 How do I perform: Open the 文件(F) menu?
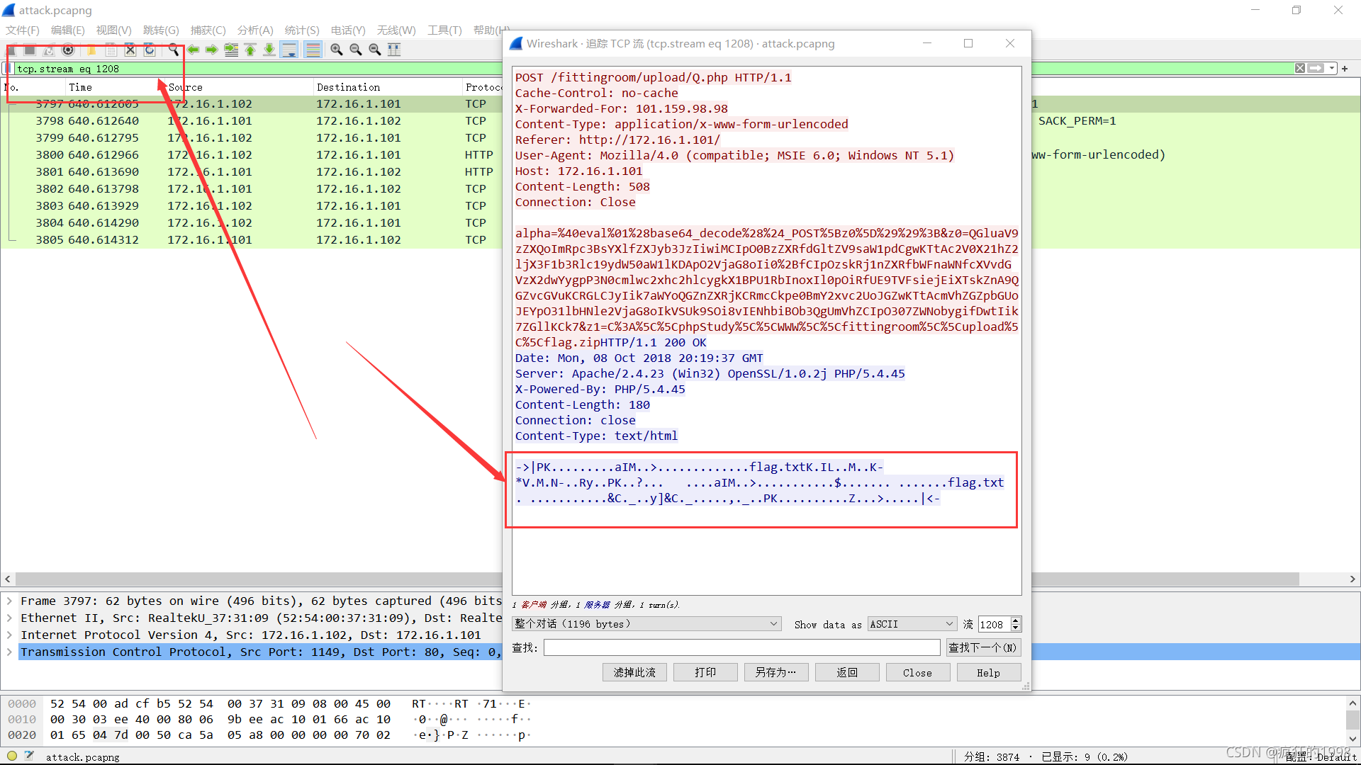click(23, 30)
